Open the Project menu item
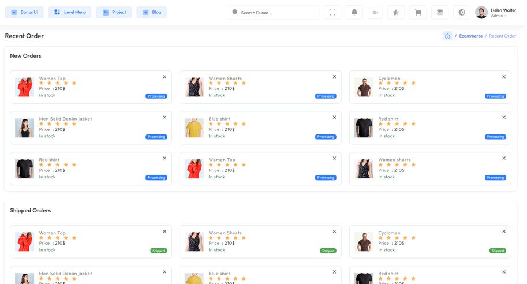 [114, 12]
